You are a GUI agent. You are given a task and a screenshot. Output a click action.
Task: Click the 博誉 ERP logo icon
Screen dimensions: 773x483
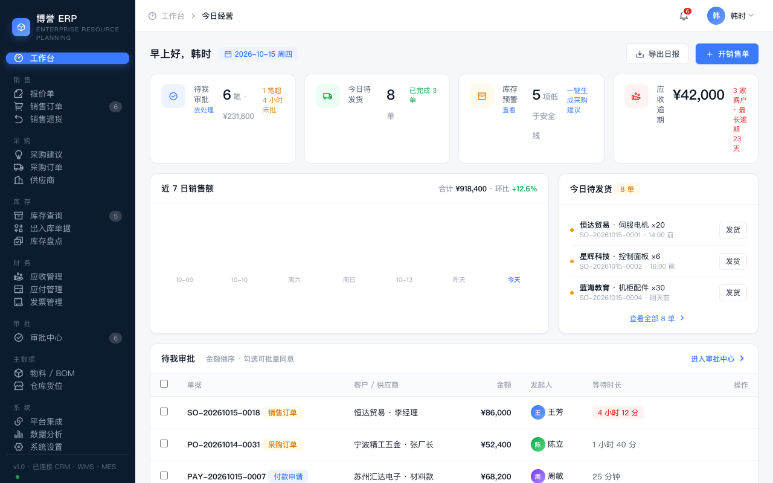(x=21, y=27)
